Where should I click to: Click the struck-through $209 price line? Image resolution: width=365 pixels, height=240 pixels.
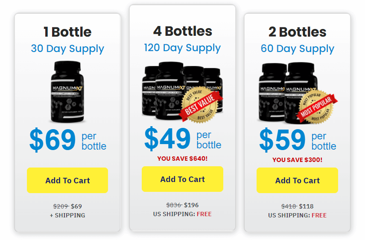click(67, 206)
